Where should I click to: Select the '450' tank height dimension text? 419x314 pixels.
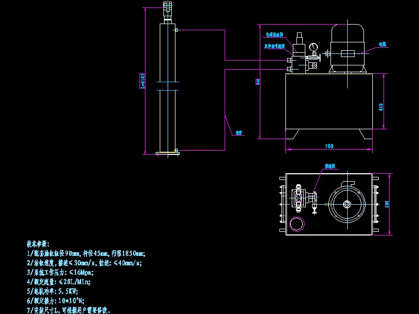(381, 107)
